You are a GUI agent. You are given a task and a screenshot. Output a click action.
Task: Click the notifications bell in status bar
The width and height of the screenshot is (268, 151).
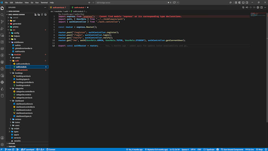tap(266, 150)
